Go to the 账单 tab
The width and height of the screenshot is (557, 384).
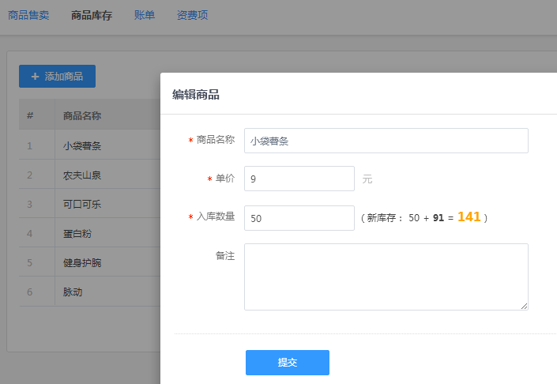click(x=145, y=15)
